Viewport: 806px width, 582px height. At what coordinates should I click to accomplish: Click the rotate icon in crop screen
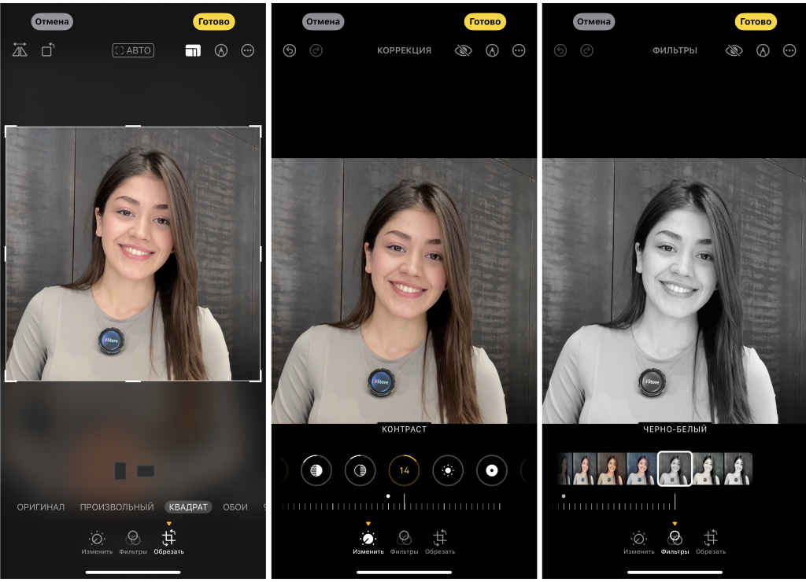click(48, 50)
